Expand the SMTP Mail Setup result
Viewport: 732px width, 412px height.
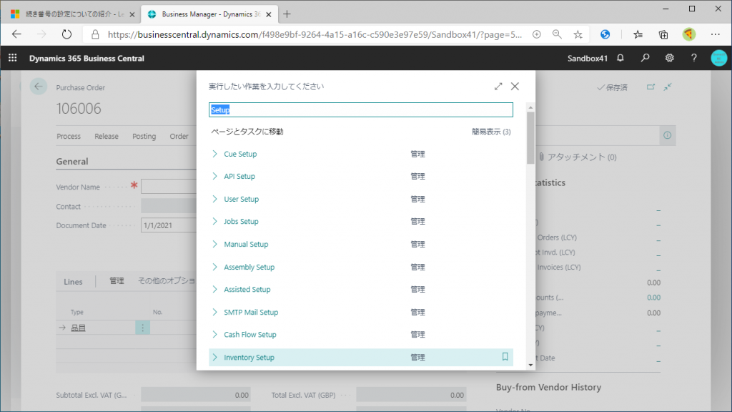point(214,312)
